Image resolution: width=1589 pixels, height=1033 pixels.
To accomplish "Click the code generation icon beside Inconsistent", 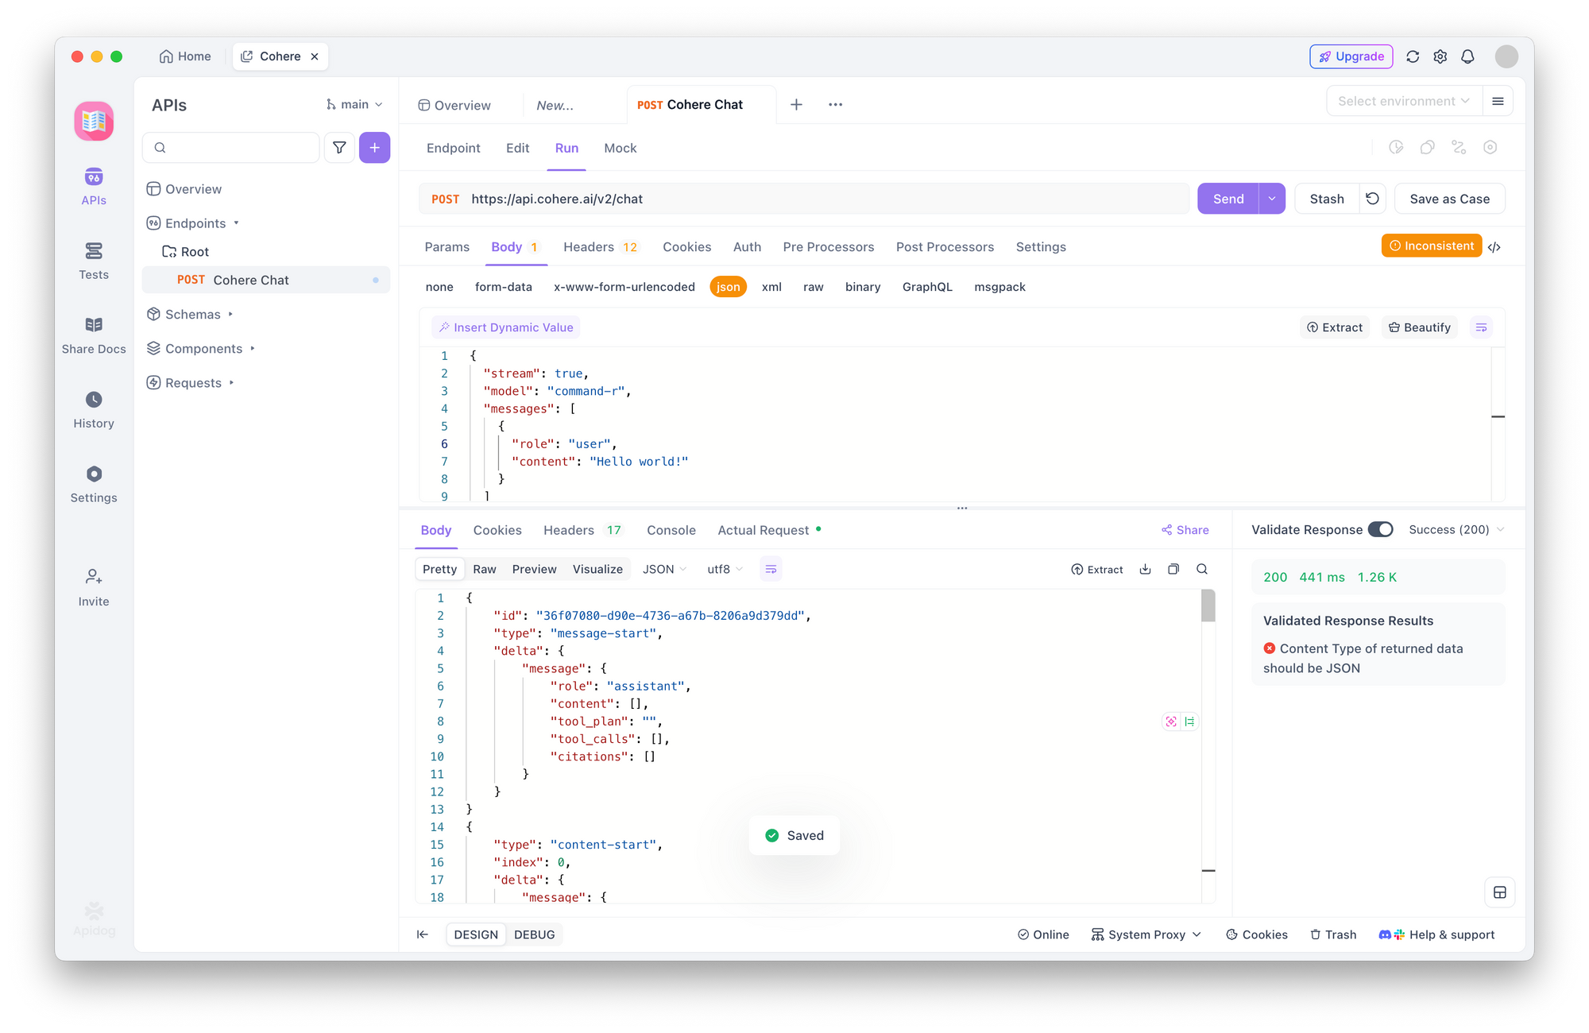I will 1494,247.
